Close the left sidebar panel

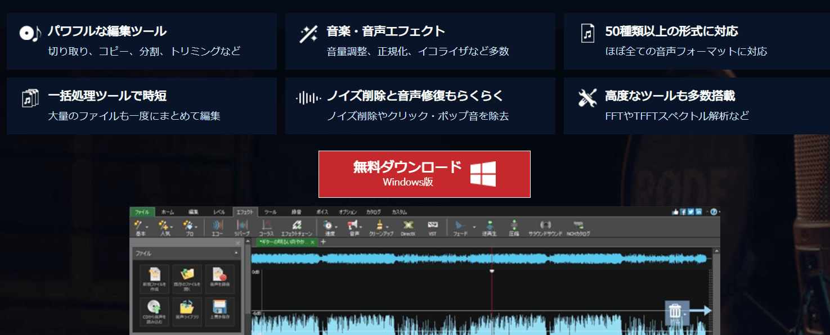[x=238, y=242]
